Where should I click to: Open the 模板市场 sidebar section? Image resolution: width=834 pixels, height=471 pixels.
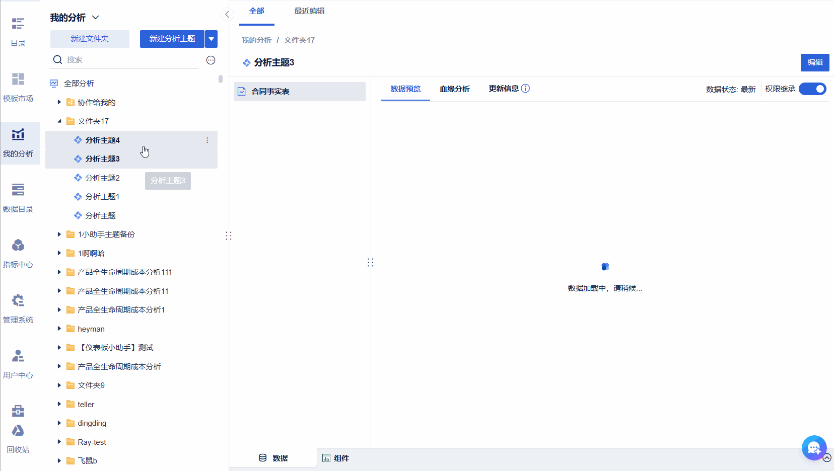[x=18, y=88]
